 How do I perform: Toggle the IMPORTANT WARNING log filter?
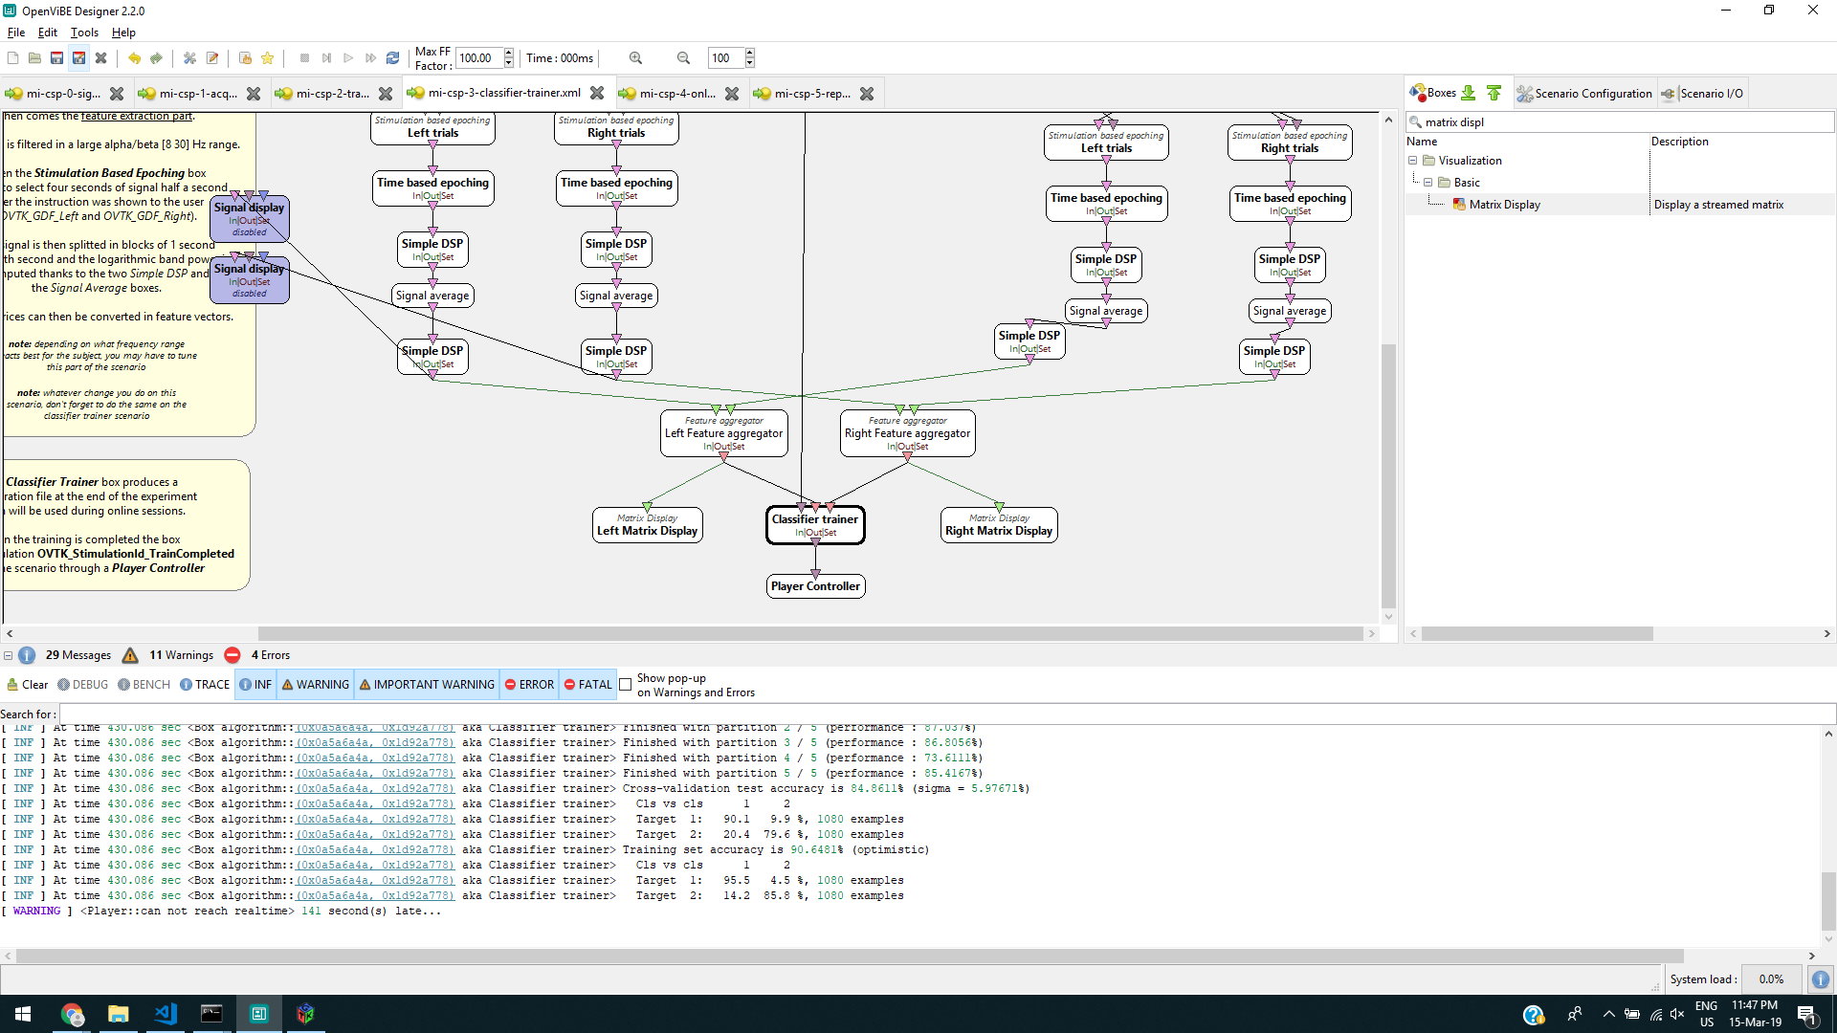[427, 685]
